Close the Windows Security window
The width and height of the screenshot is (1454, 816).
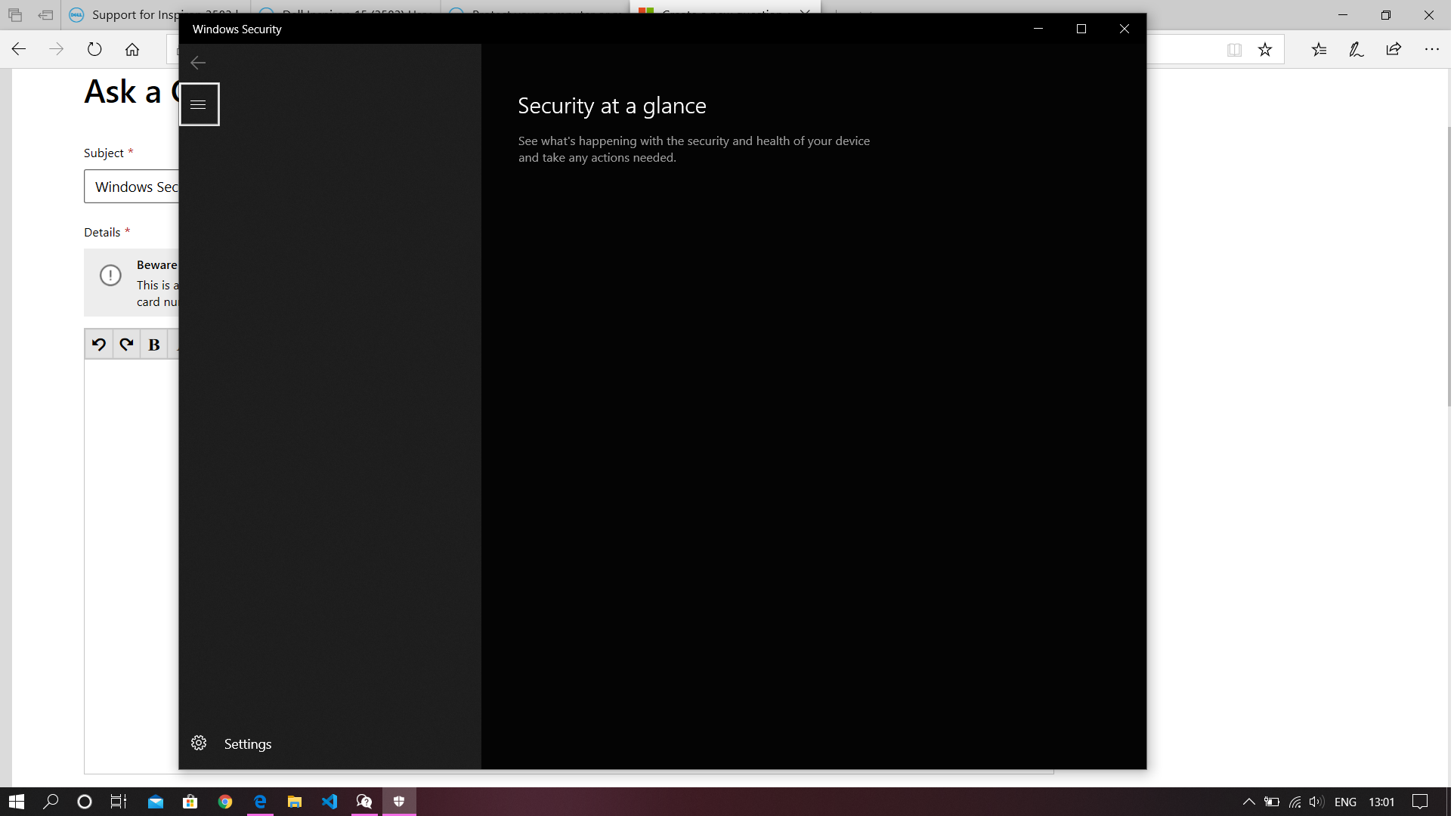click(x=1125, y=29)
